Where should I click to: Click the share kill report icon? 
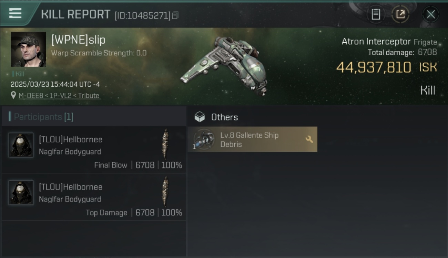[x=400, y=14]
